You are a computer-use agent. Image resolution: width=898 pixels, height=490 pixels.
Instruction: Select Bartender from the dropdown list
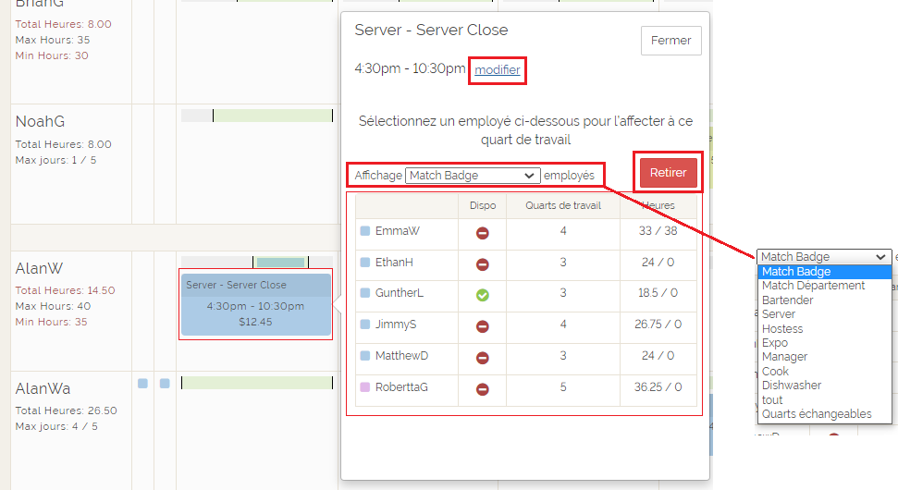[x=787, y=300]
